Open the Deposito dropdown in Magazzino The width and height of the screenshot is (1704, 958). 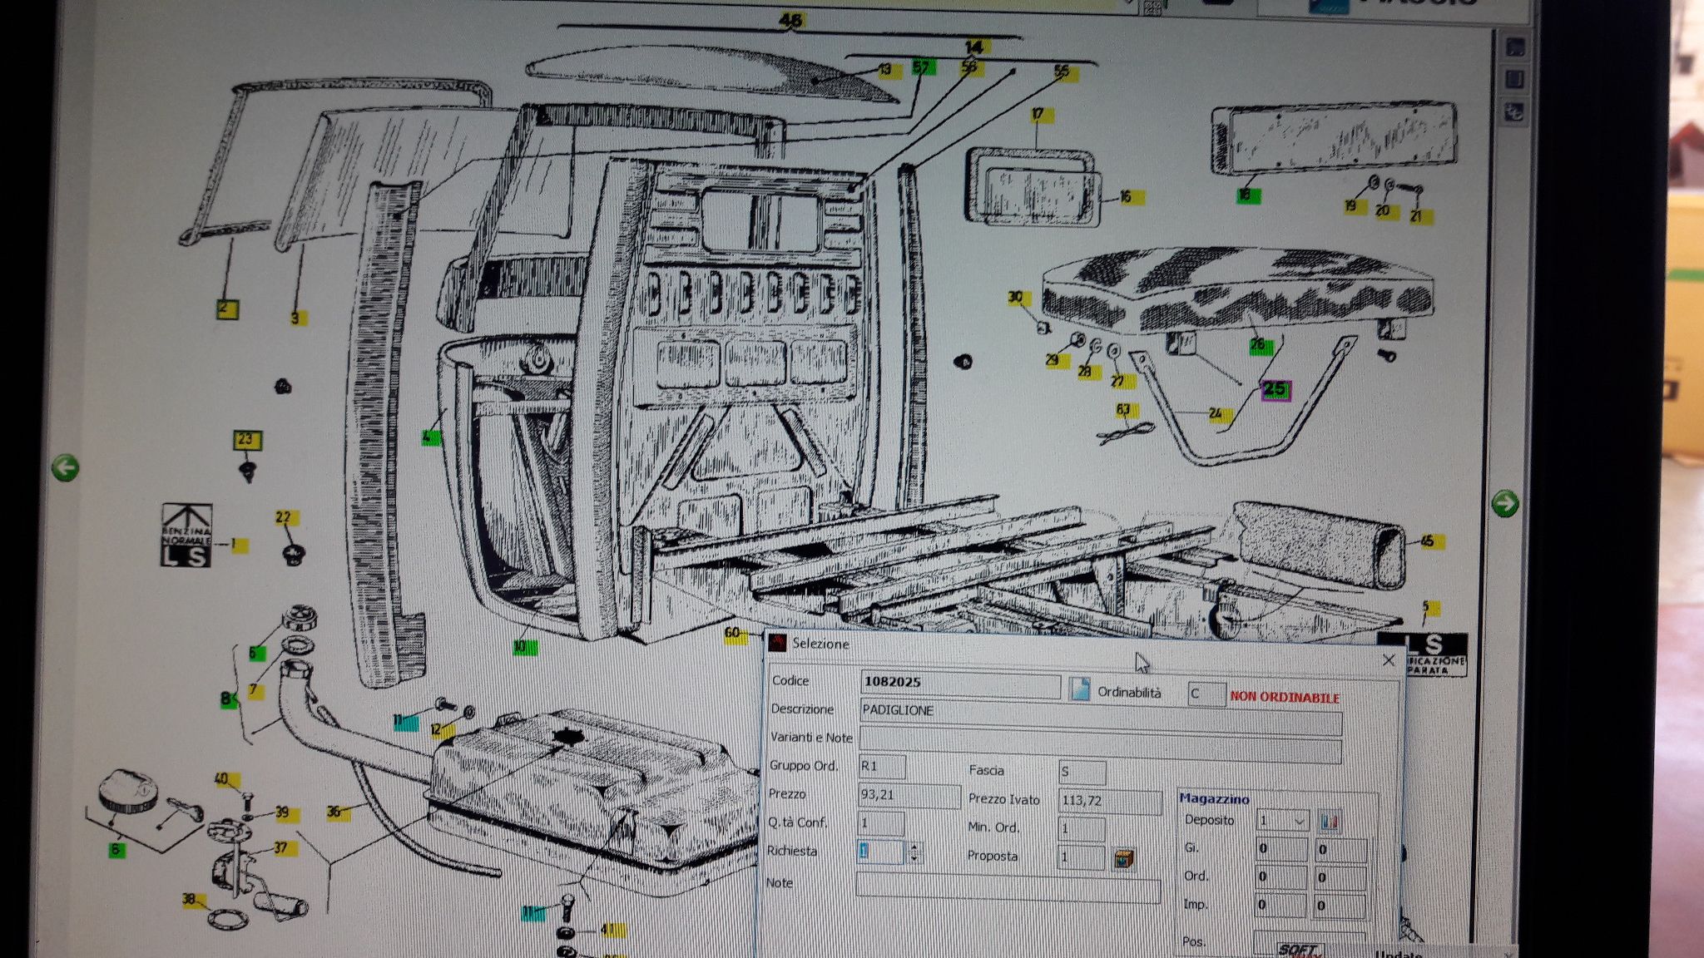pos(1299,822)
